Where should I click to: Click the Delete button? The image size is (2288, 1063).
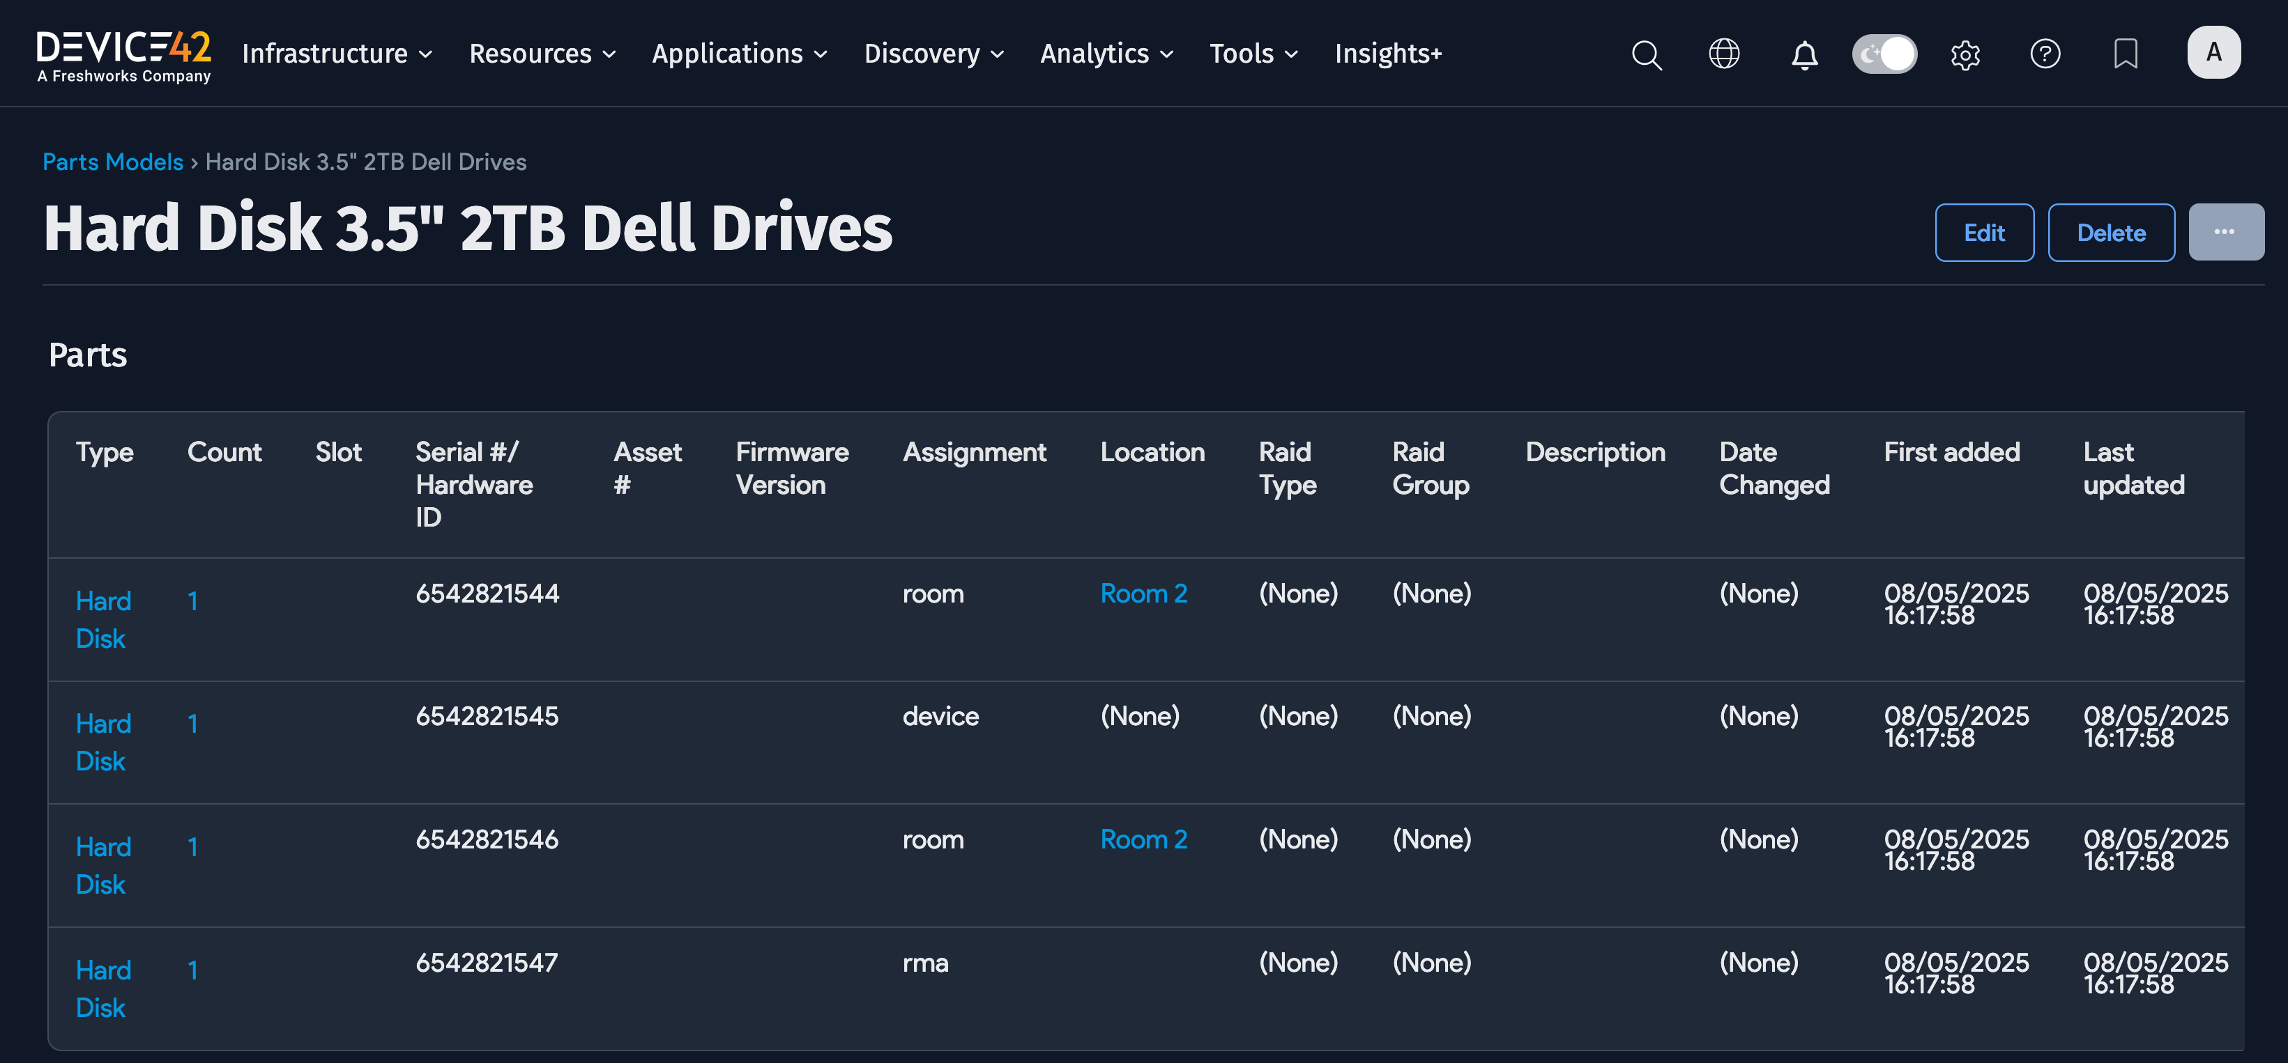[x=2110, y=233]
